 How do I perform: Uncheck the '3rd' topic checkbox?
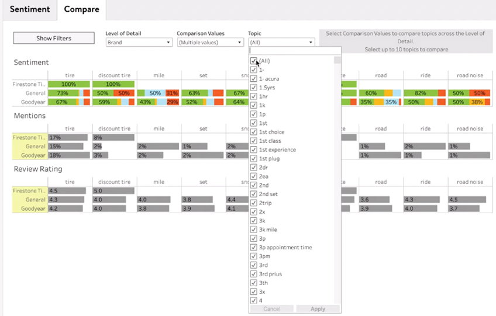(x=253, y=265)
